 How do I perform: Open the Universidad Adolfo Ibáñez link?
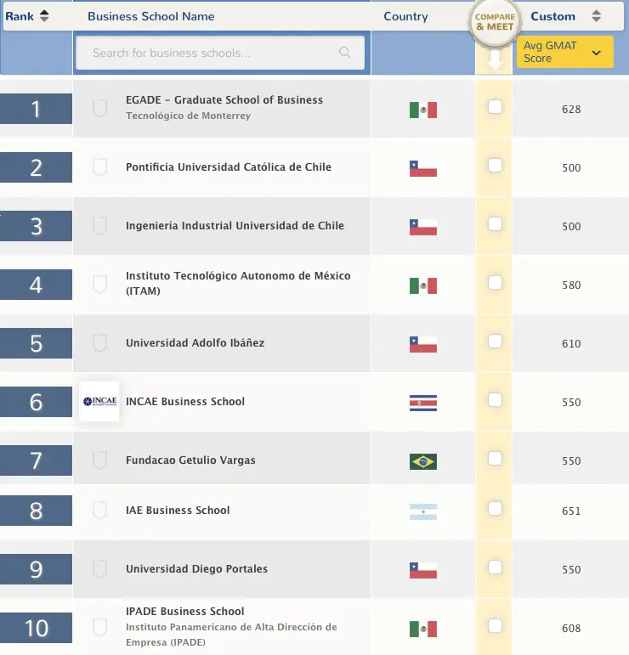point(195,343)
